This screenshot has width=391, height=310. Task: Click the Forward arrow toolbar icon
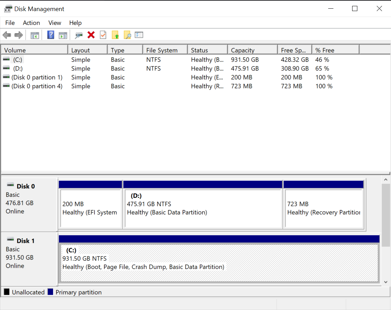(19, 35)
